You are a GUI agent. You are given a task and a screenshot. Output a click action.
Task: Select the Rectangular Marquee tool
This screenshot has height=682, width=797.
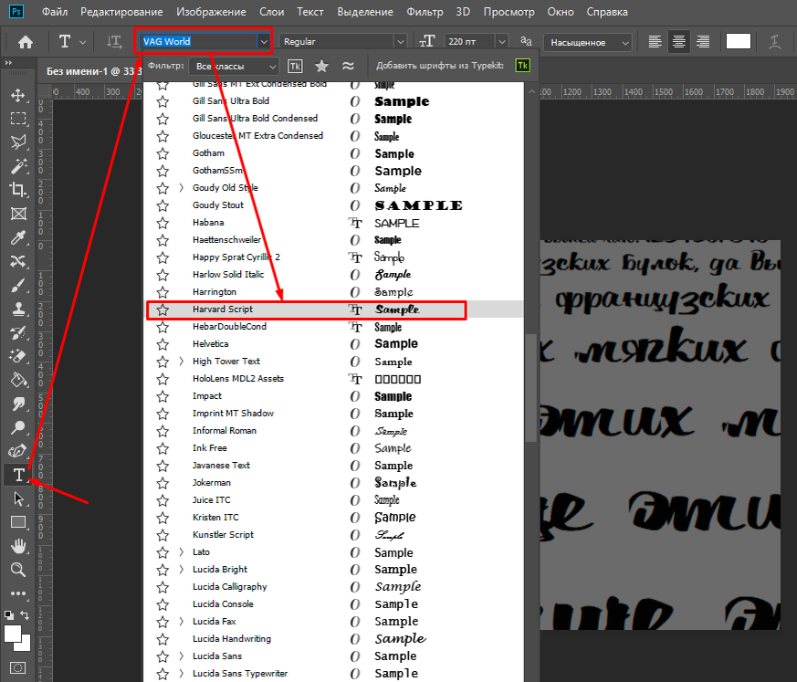[x=18, y=119]
